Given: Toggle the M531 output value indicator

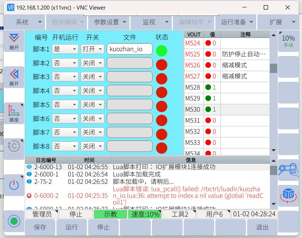Looking at the screenshot, I should 208,120.
